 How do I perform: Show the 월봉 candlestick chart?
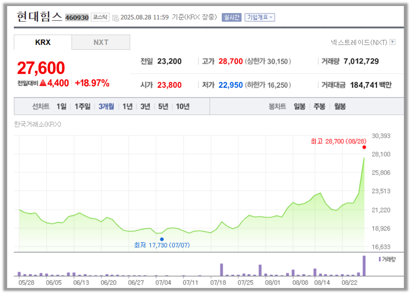[340, 106]
